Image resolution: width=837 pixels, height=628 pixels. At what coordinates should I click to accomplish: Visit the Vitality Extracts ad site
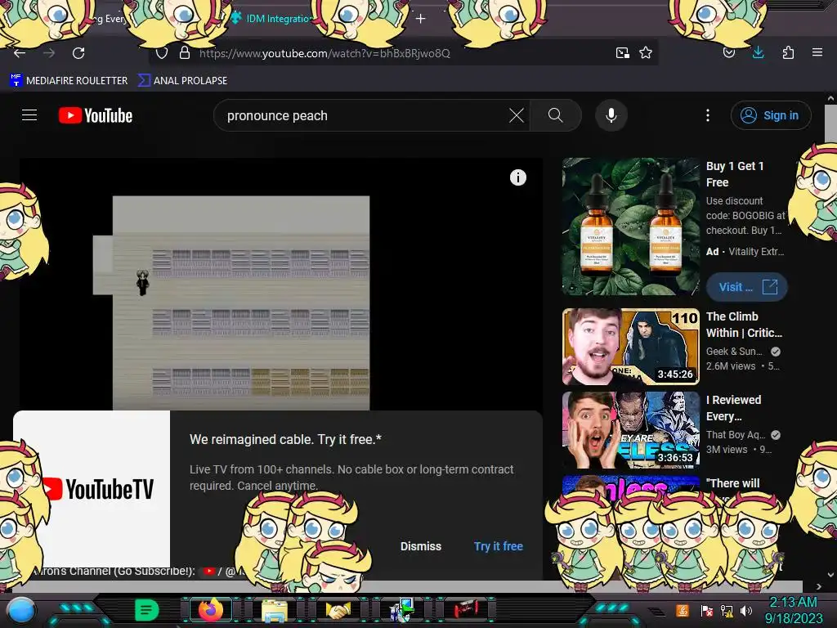pos(747,287)
